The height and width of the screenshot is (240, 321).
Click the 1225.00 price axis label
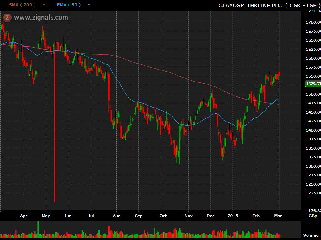[x=313, y=193]
